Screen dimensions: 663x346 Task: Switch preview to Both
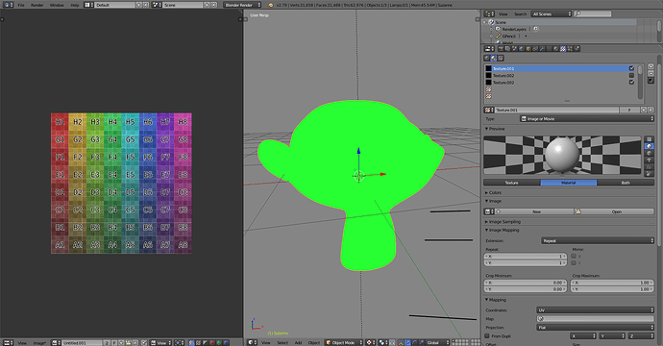tap(626, 183)
